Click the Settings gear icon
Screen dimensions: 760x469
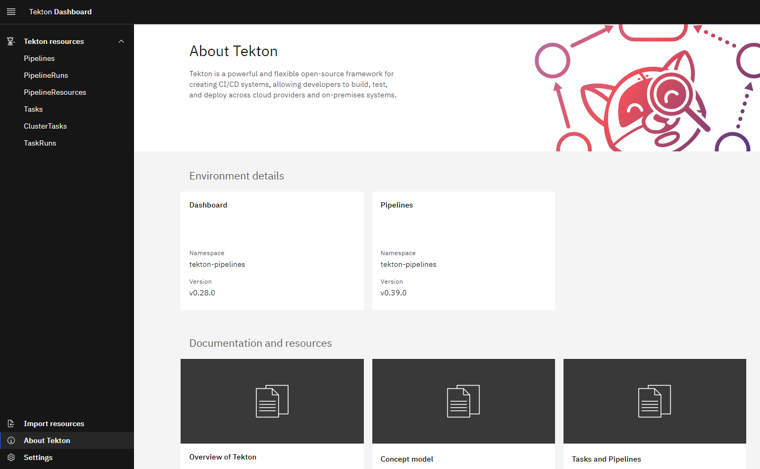tap(11, 457)
